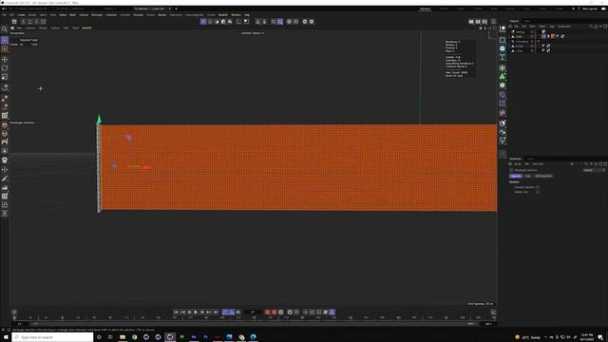Click the keyframe options gear icon at timeline left
Screen dimensions: 608x342
pyautogui.click(x=14, y=313)
